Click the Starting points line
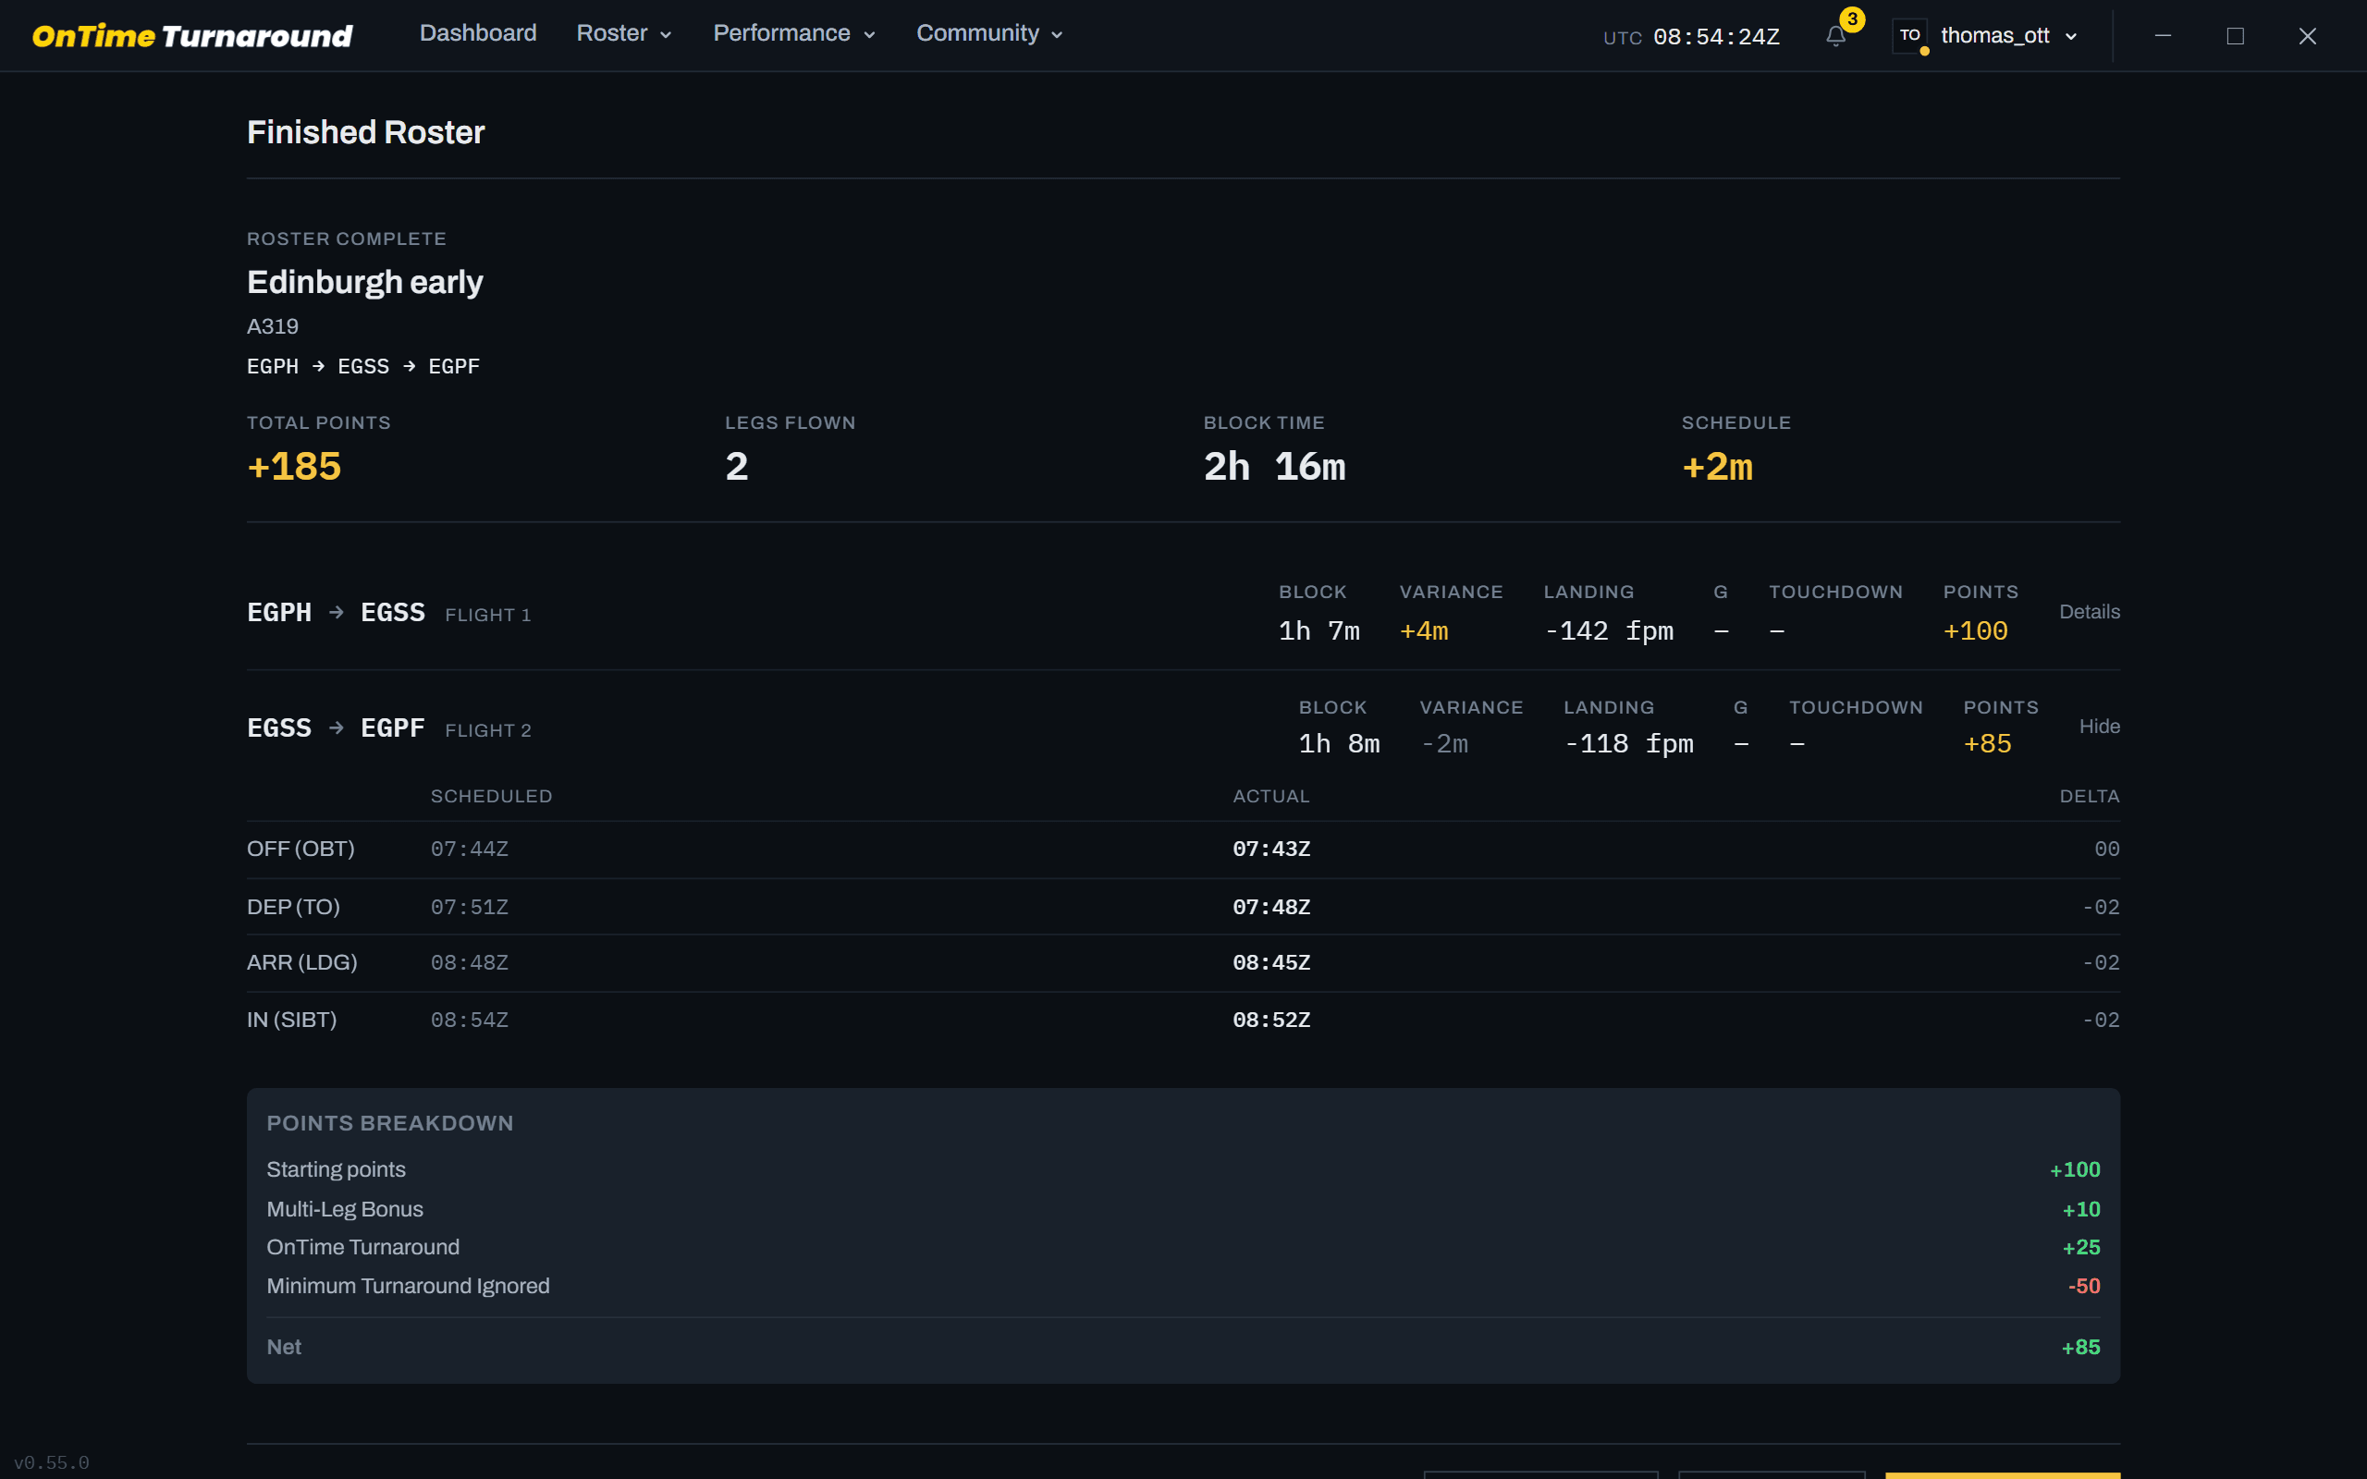This screenshot has width=2367, height=1479. [x=1183, y=1170]
